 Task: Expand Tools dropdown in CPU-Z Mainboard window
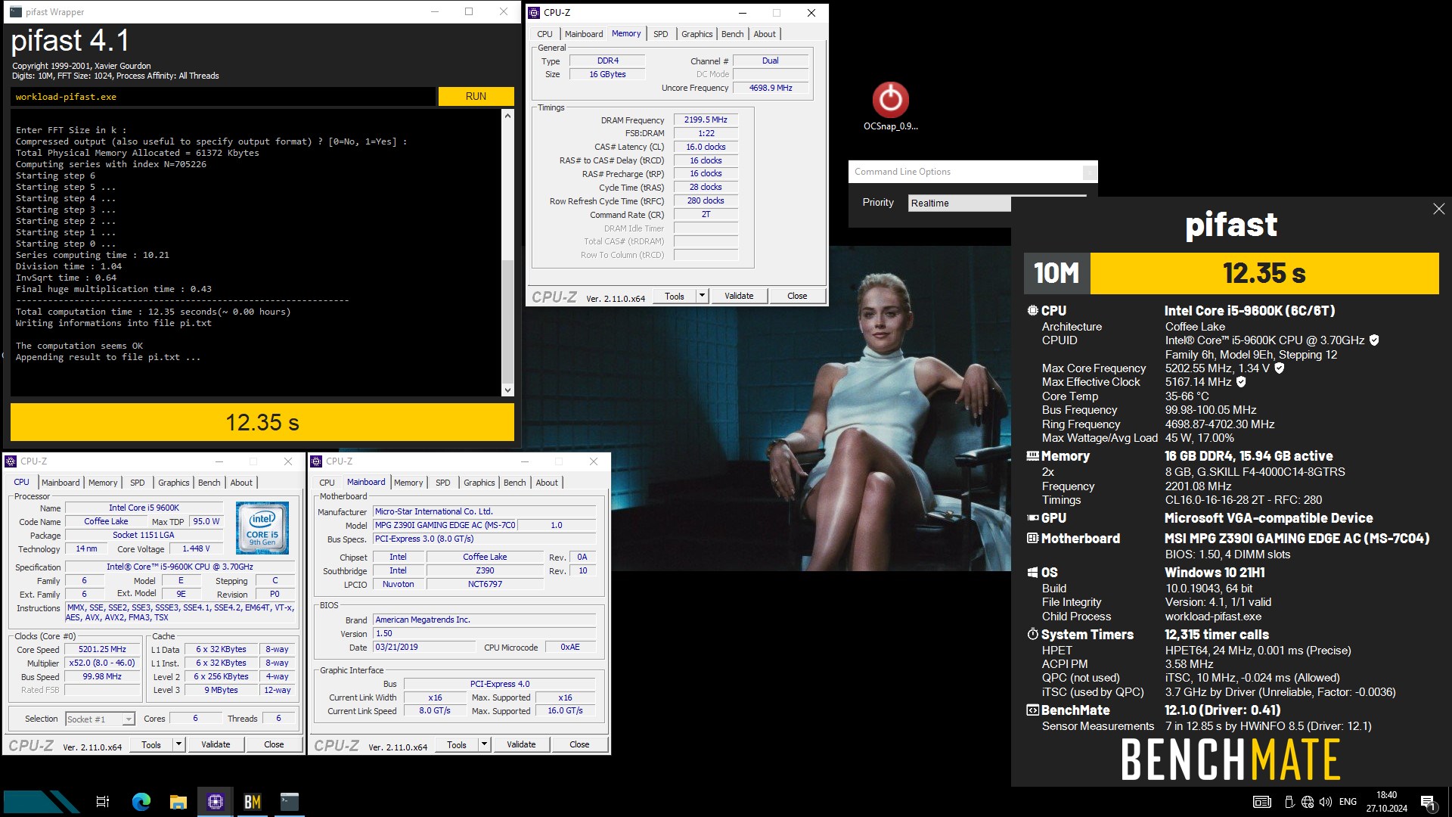(484, 744)
